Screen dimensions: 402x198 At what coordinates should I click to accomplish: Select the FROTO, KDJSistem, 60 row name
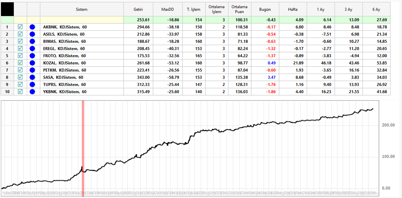point(64,56)
